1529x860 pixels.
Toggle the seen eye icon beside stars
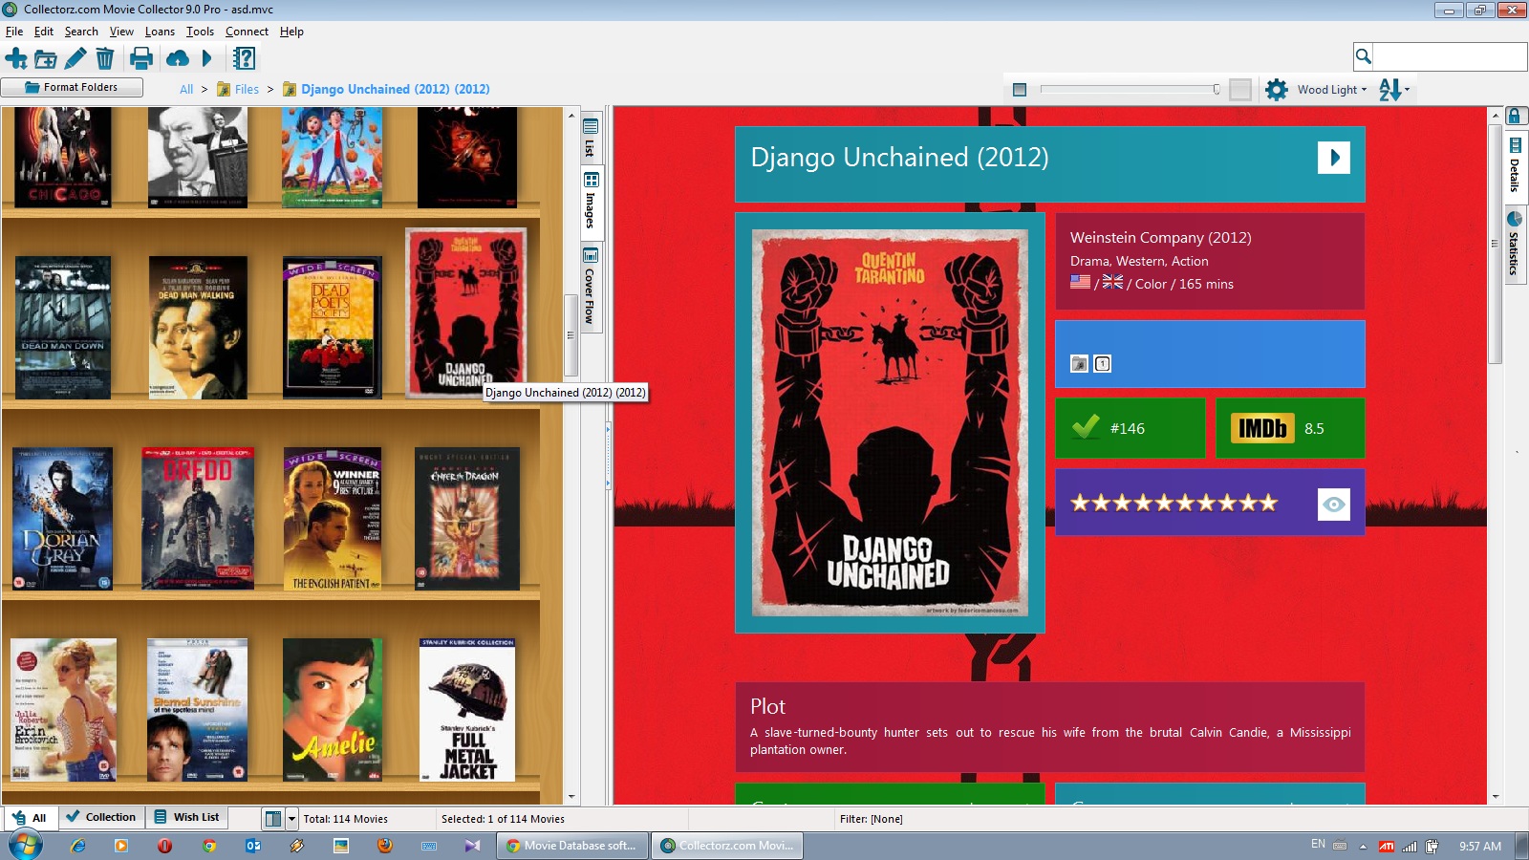1333,504
